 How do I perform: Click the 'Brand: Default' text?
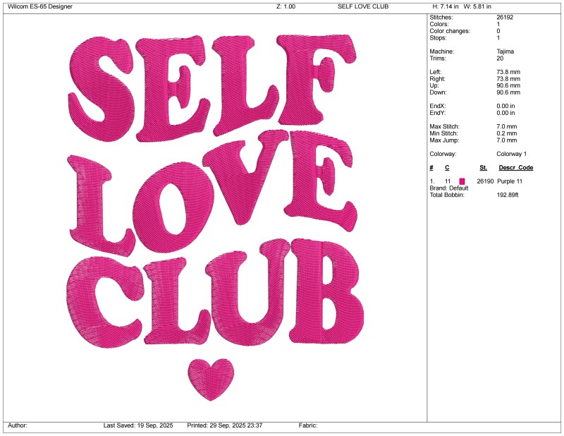[449, 188]
